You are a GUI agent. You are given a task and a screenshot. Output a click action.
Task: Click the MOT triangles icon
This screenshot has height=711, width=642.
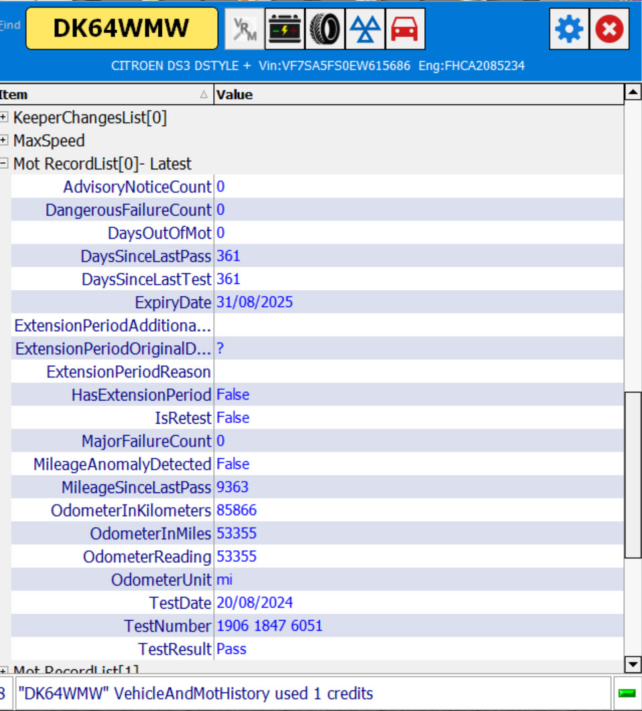tap(365, 29)
